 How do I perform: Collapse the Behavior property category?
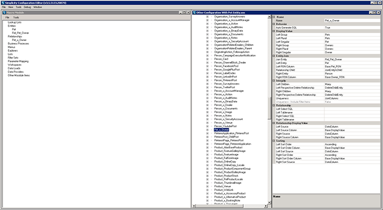tap(274, 24)
